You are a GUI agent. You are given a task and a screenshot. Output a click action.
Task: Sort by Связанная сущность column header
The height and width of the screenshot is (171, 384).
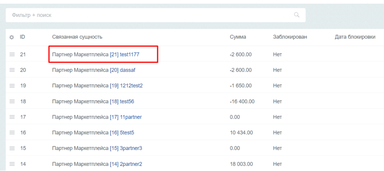click(77, 37)
